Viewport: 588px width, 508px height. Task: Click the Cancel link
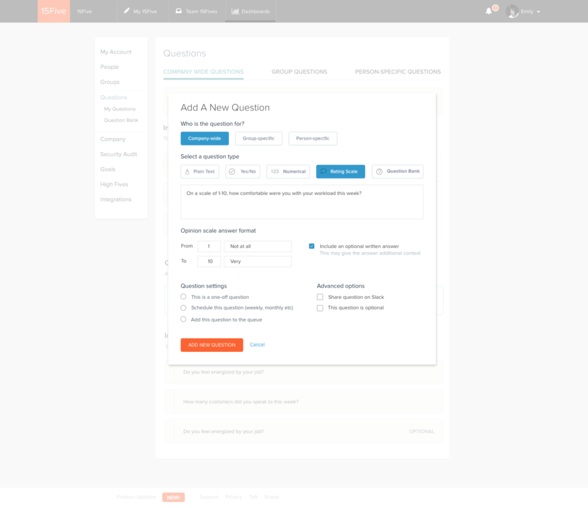click(257, 345)
